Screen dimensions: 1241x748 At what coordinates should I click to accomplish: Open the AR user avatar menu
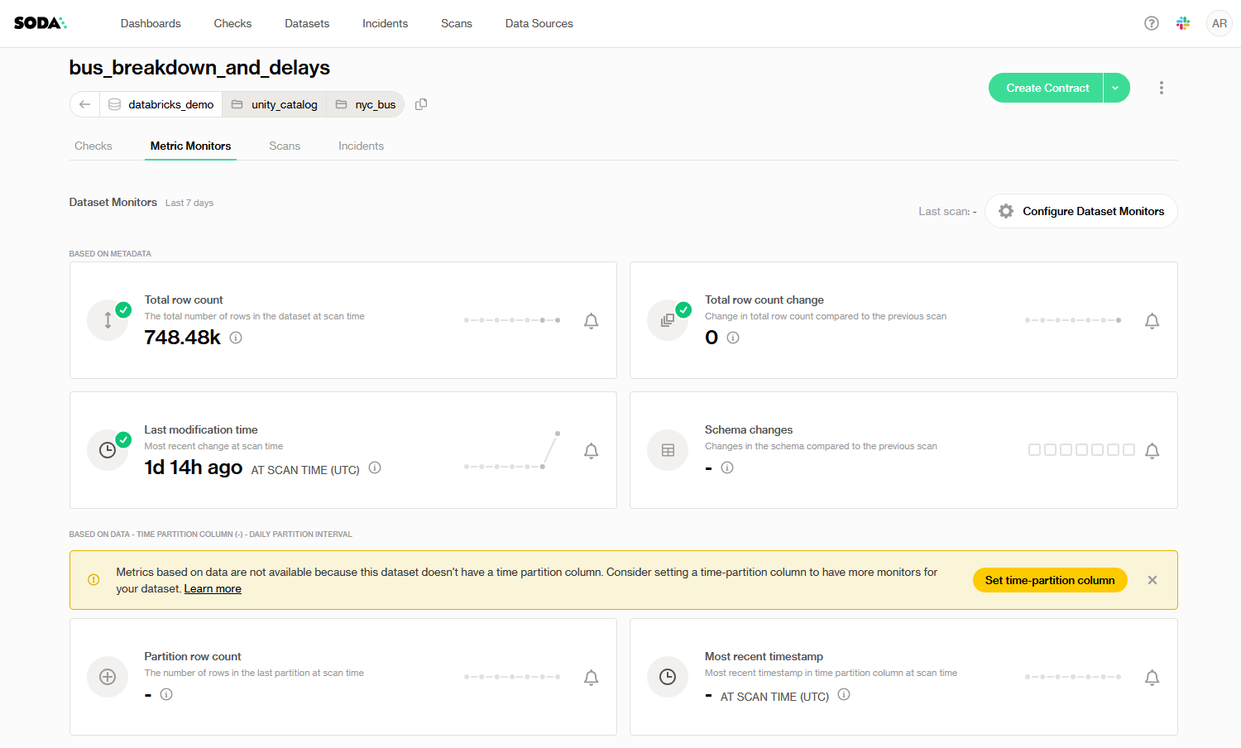pos(1219,23)
